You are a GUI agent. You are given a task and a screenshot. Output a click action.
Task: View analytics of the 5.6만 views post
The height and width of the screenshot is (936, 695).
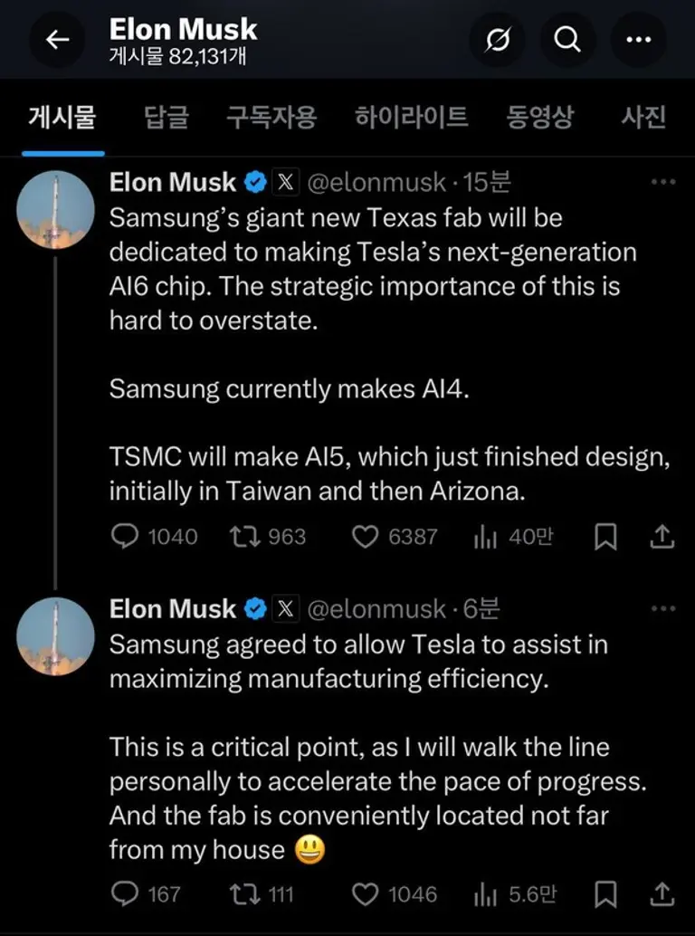(x=487, y=894)
